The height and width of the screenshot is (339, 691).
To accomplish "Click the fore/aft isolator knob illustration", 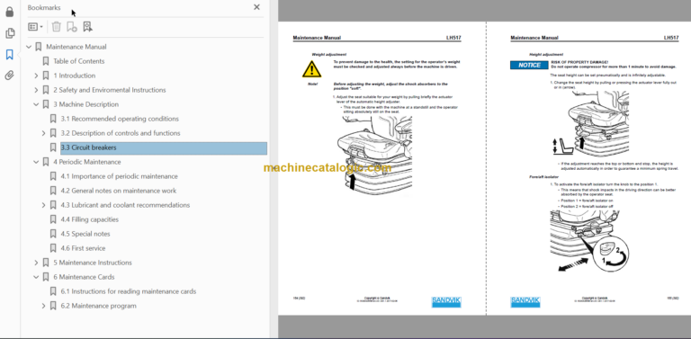I will [589, 241].
